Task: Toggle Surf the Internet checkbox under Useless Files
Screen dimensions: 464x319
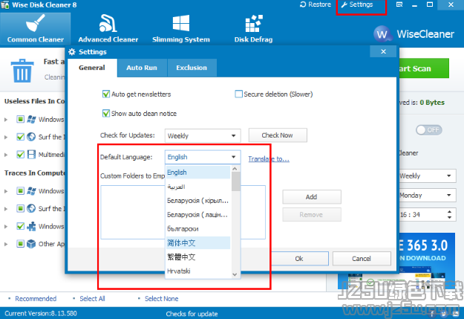Action: click(20, 137)
